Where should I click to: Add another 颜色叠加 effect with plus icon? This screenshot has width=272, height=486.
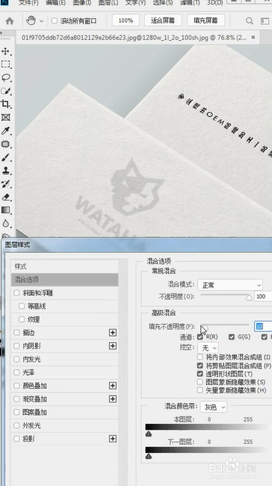pyautogui.click(x=112, y=385)
